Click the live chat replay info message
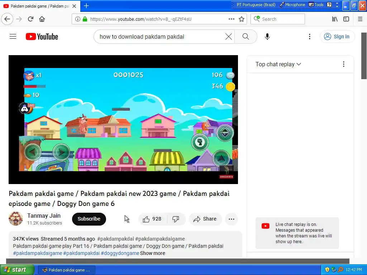This screenshot has width=367, height=275. 297,233
